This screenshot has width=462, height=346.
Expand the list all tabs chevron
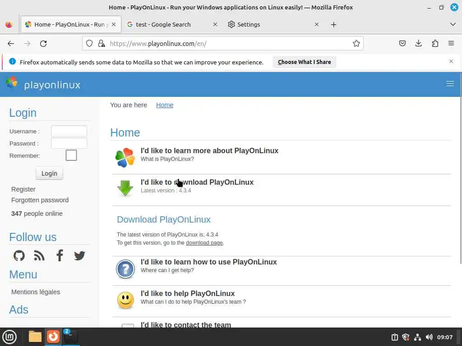[453, 24]
